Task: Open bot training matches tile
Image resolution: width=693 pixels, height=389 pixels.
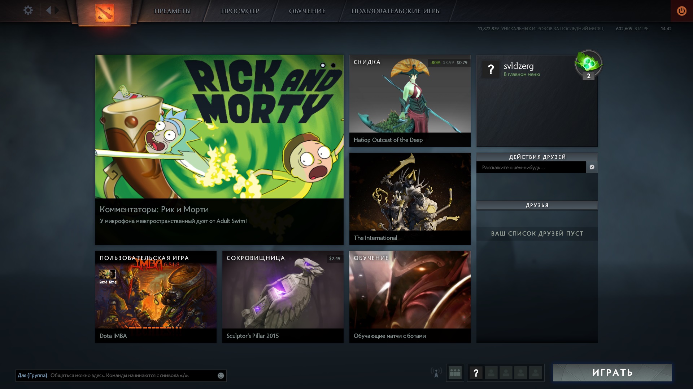Action: point(410,297)
